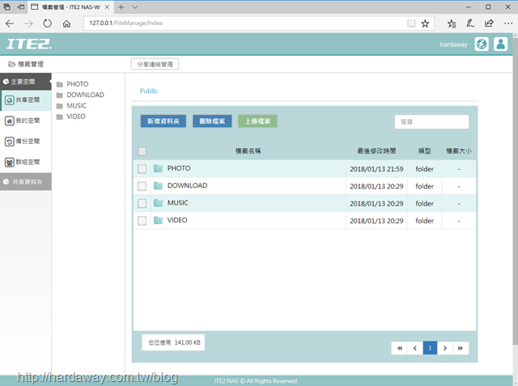Go to browser home page
Image resolution: width=518 pixels, height=386 pixels.
click(x=66, y=23)
